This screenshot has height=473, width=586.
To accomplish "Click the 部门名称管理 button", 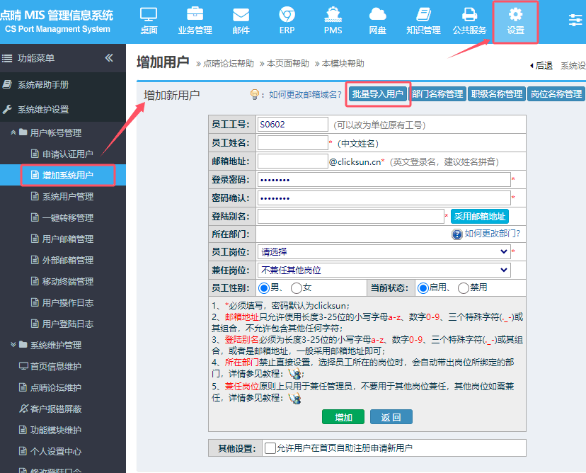I will 437,94.
